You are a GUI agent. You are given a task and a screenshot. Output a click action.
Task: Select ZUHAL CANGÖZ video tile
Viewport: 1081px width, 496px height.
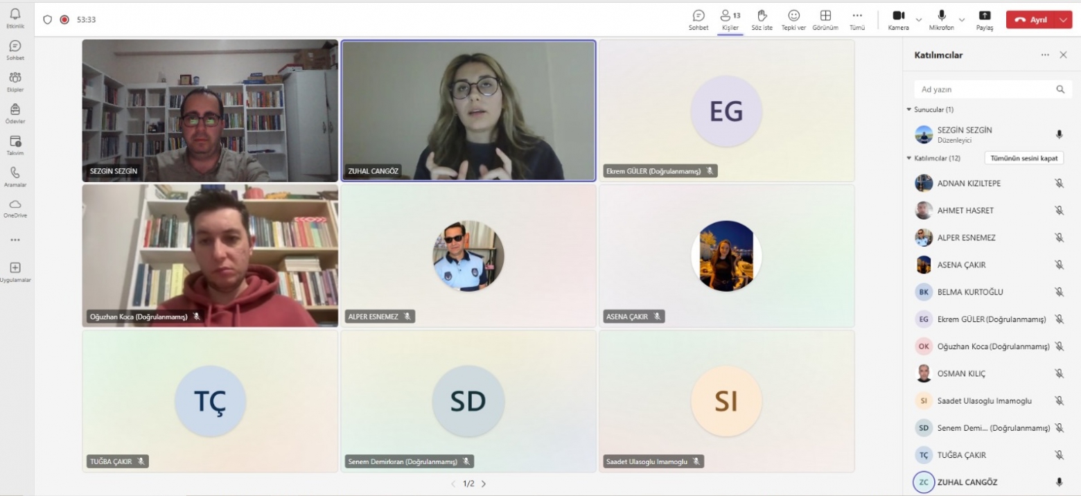point(468,111)
